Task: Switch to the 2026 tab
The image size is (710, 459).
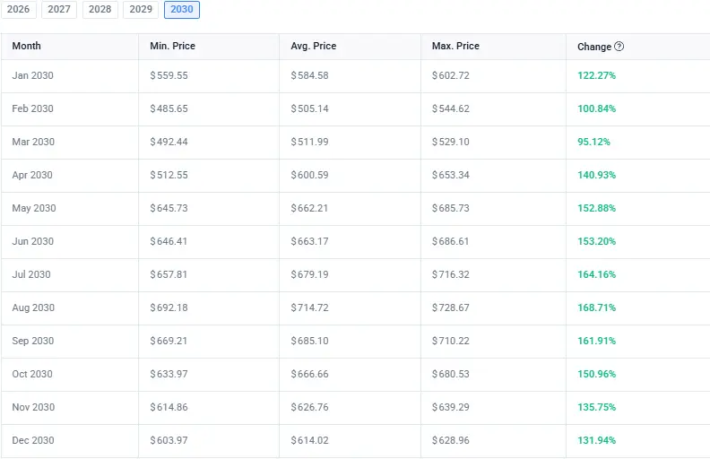Action: (x=19, y=10)
